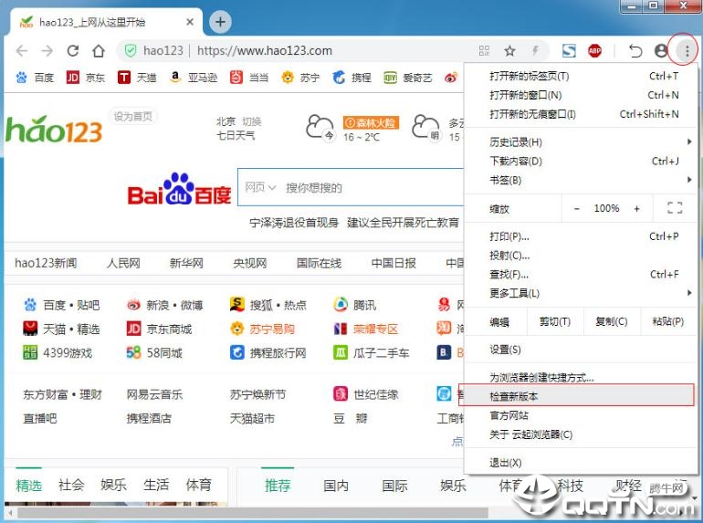
Task: Open the 百度 bookmark
Action: (35, 78)
